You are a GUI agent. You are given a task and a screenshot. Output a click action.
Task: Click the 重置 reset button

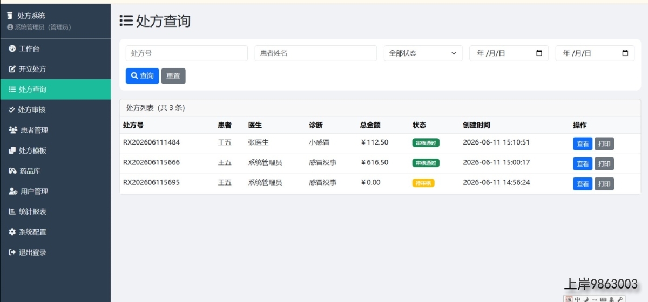click(x=173, y=76)
